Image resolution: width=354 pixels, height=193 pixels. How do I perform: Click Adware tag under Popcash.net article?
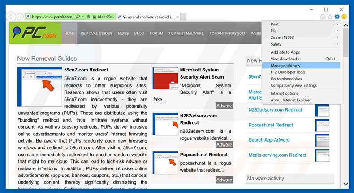click(224, 180)
